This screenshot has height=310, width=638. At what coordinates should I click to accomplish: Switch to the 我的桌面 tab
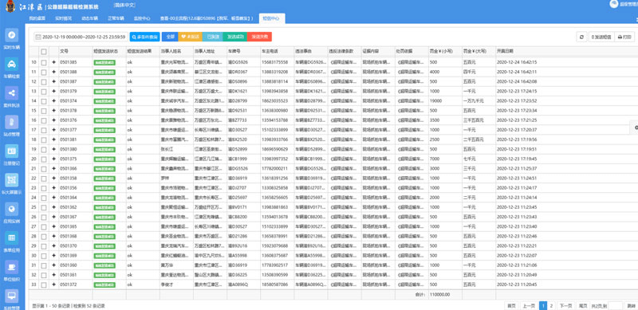pos(37,18)
